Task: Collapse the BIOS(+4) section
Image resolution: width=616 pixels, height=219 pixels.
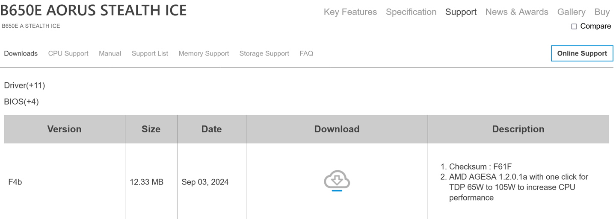Action: pyautogui.click(x=21, y=102)
